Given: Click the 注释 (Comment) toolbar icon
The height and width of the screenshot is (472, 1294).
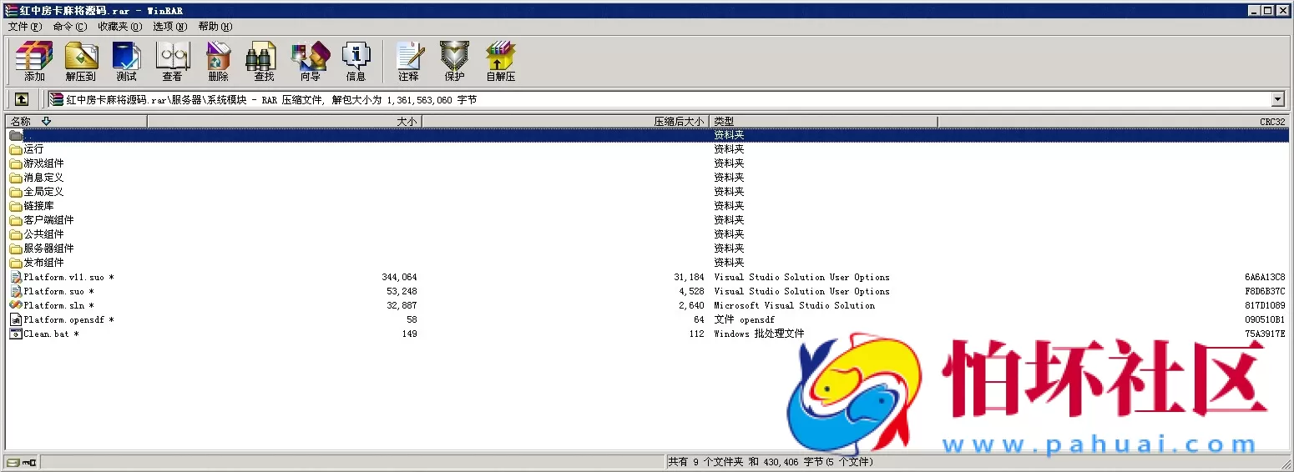Looking at the screenshot, I should pyautogui.click(x=408, y=61).
